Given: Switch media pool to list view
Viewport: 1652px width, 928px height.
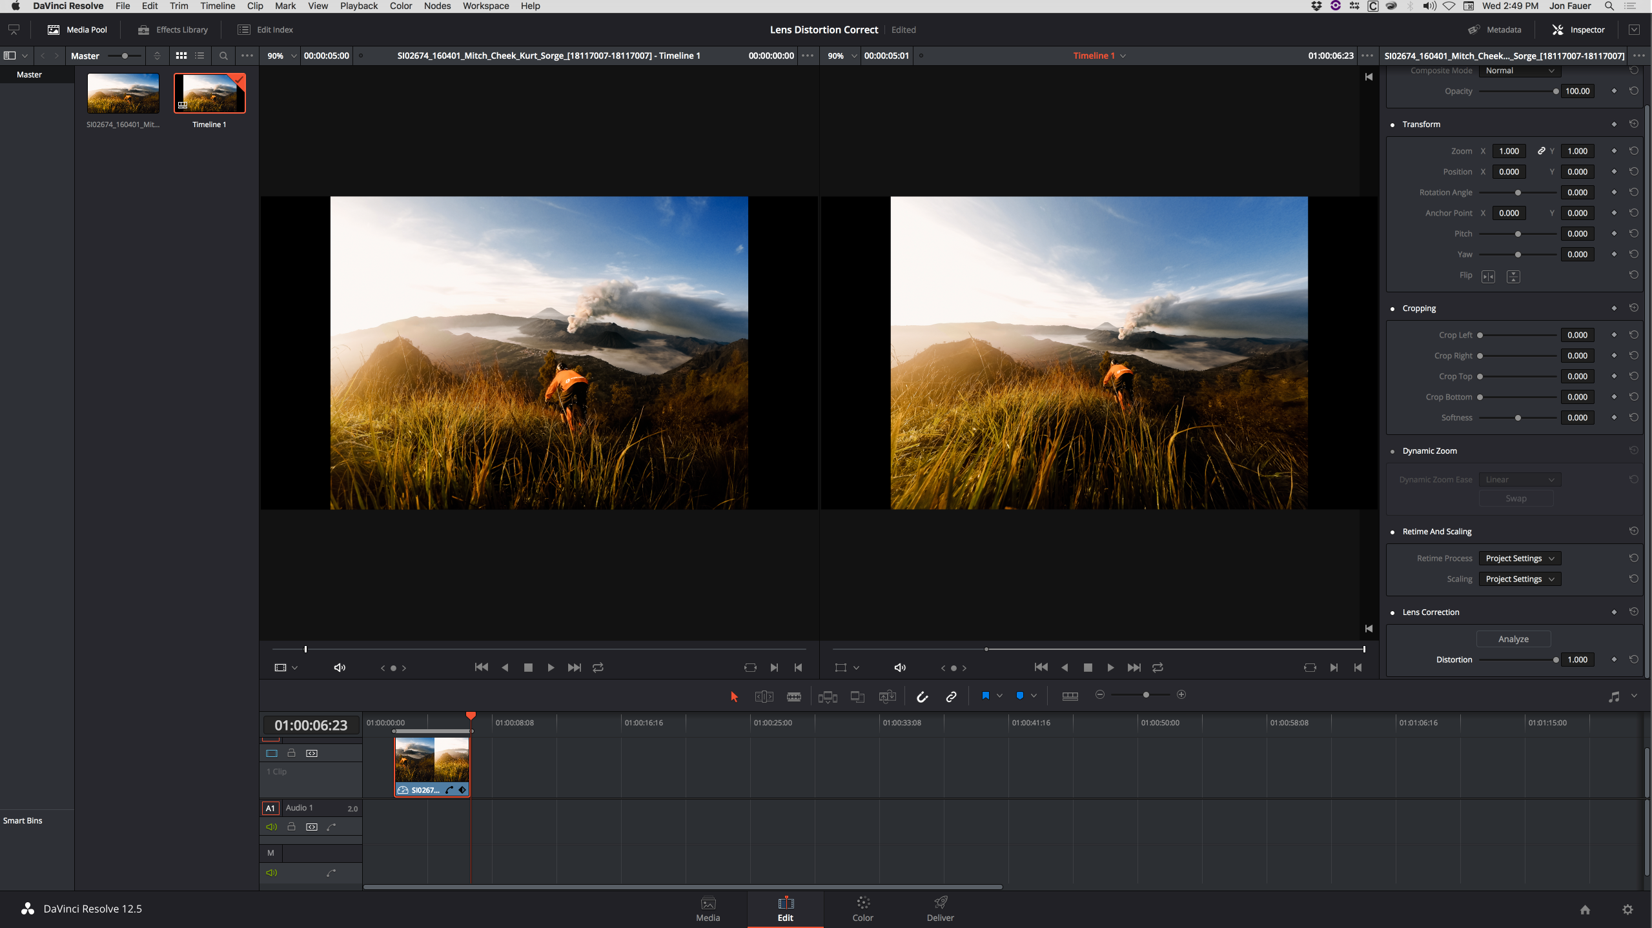Looking at the screenshot, I should [x=199, y=55].
